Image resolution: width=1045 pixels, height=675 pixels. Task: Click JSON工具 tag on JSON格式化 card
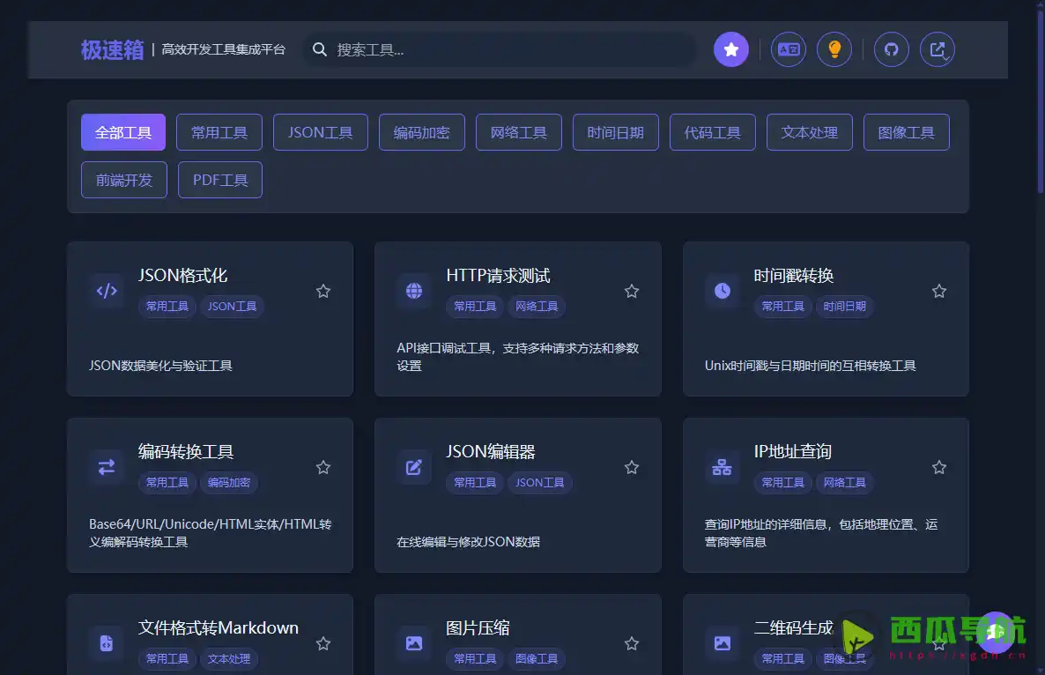[232, 307]
